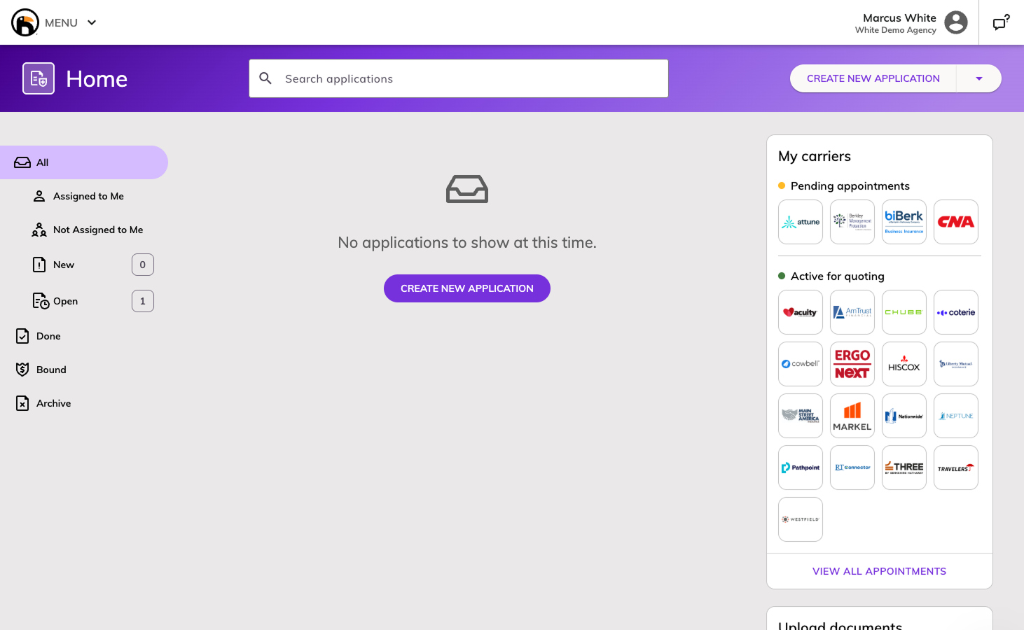The image size is (1024, 630).
Task: Click the Chubb carrier tile
Action: 904,312
